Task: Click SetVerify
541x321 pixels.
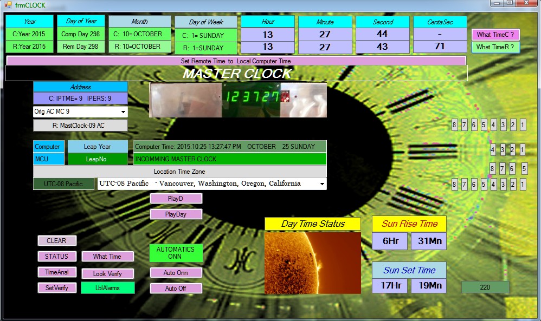Action: (56, 288)
